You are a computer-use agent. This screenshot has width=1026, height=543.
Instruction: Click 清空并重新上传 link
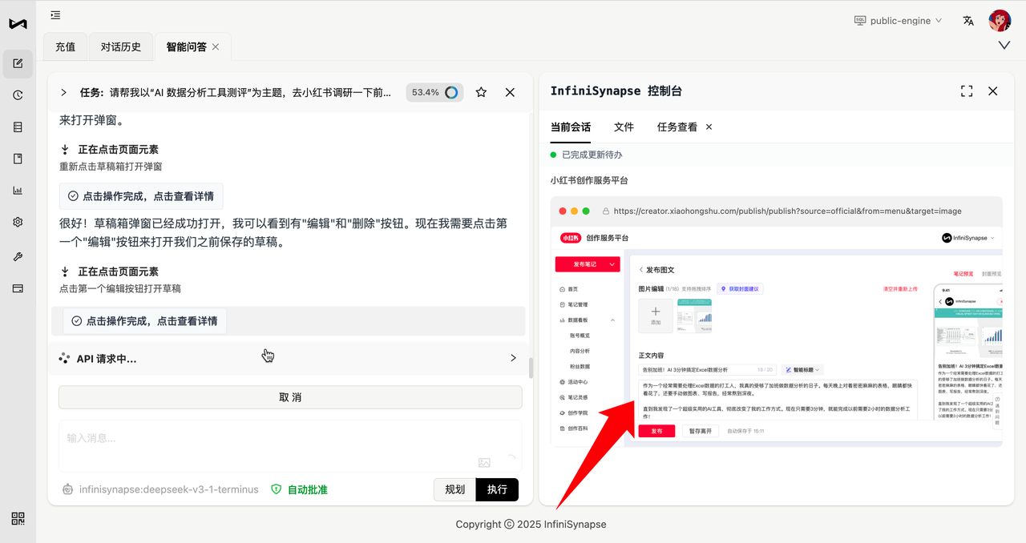(900, 289)
